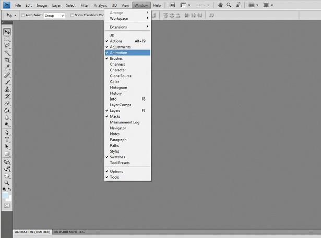This screenshot has height=238, width=321.
Task: Select the Eyedropper tool
Action: coord(7,67)
